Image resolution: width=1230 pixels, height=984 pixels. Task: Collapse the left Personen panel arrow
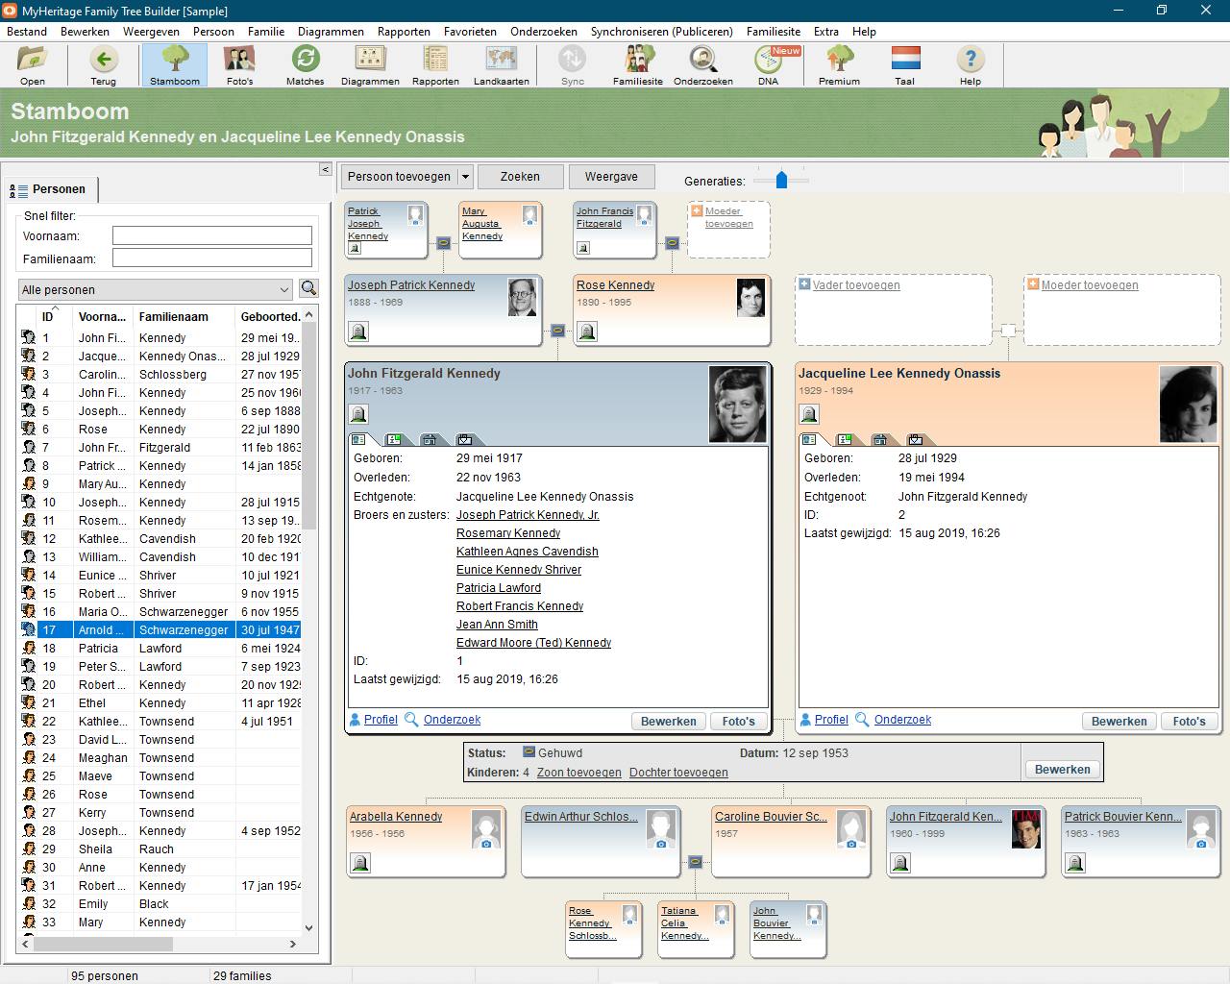tap(325, 169)
